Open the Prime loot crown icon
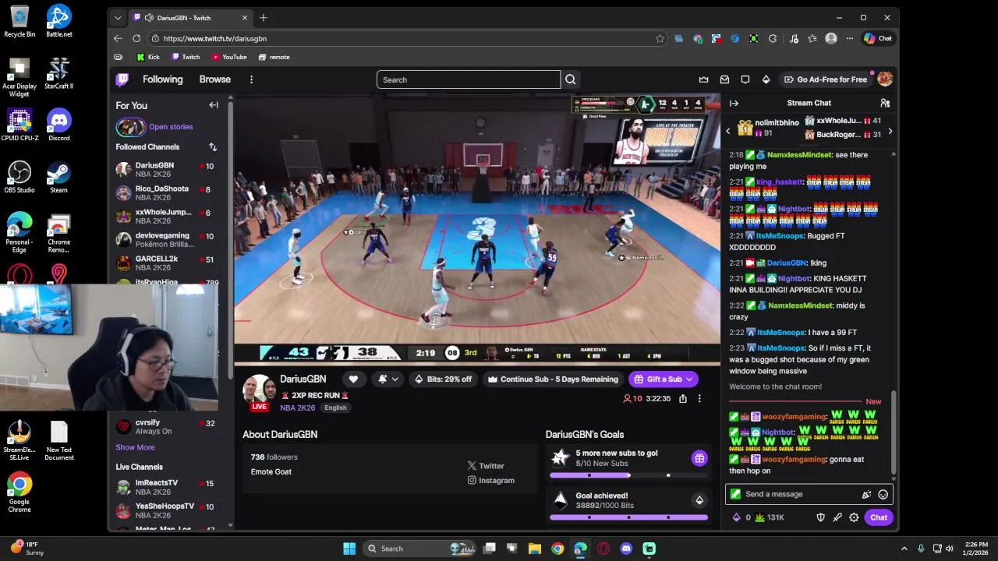This screenshot has width=998, height=561. point(704,79)
